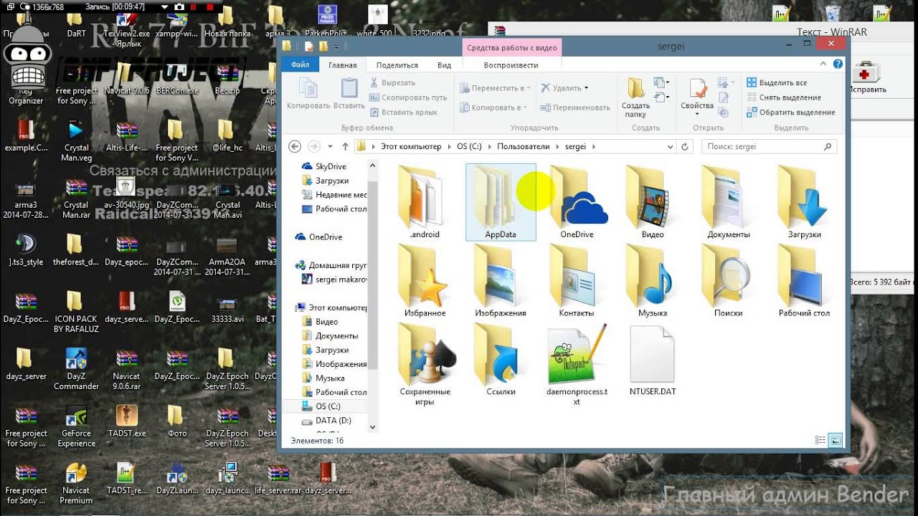Switch to the Вид ribbon tab
Screen dimensions: 918x516
(444, 65)
